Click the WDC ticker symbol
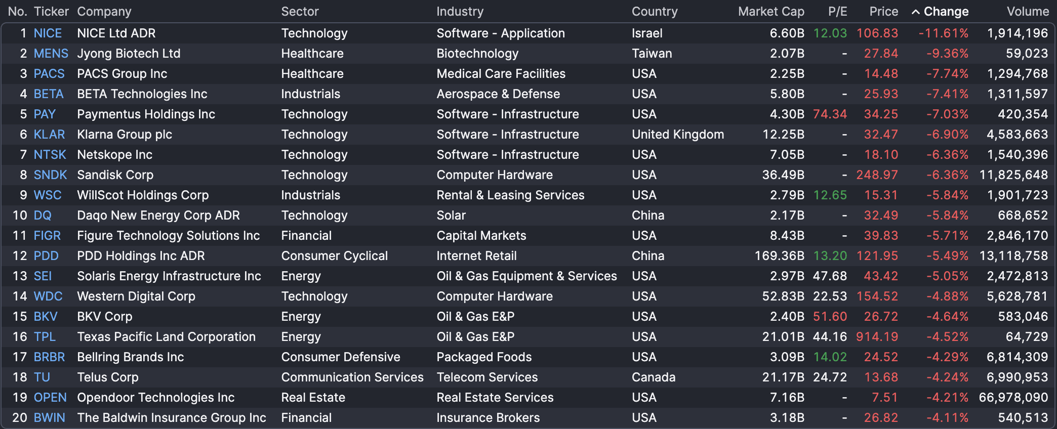The width and height of the screenshot is (1057, 429). 48,296
